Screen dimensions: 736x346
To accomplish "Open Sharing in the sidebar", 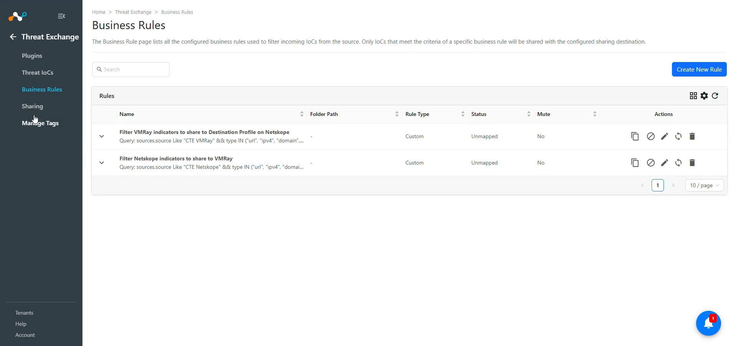I will [32, 106].
